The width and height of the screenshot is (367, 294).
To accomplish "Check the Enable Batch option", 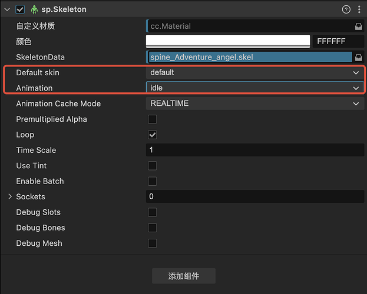I will click(152, 181).
